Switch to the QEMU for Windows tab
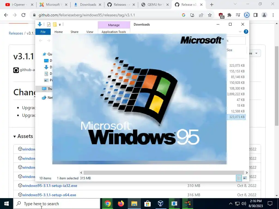This screenshot has width=279, height=209. (x=155, y=5)
